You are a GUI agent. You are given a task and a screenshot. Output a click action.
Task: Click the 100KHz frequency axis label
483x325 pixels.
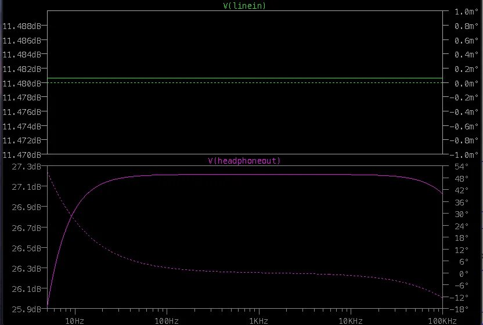point(442,321)
